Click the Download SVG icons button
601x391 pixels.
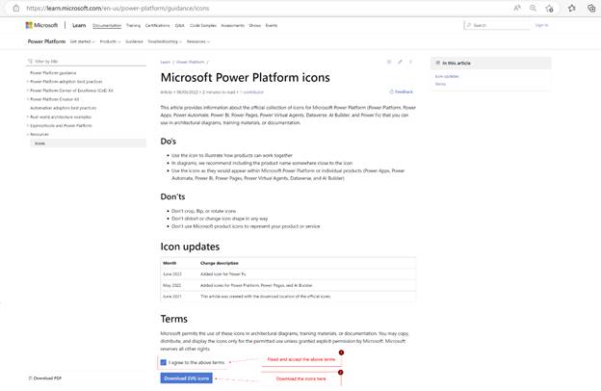pos(186,378)
